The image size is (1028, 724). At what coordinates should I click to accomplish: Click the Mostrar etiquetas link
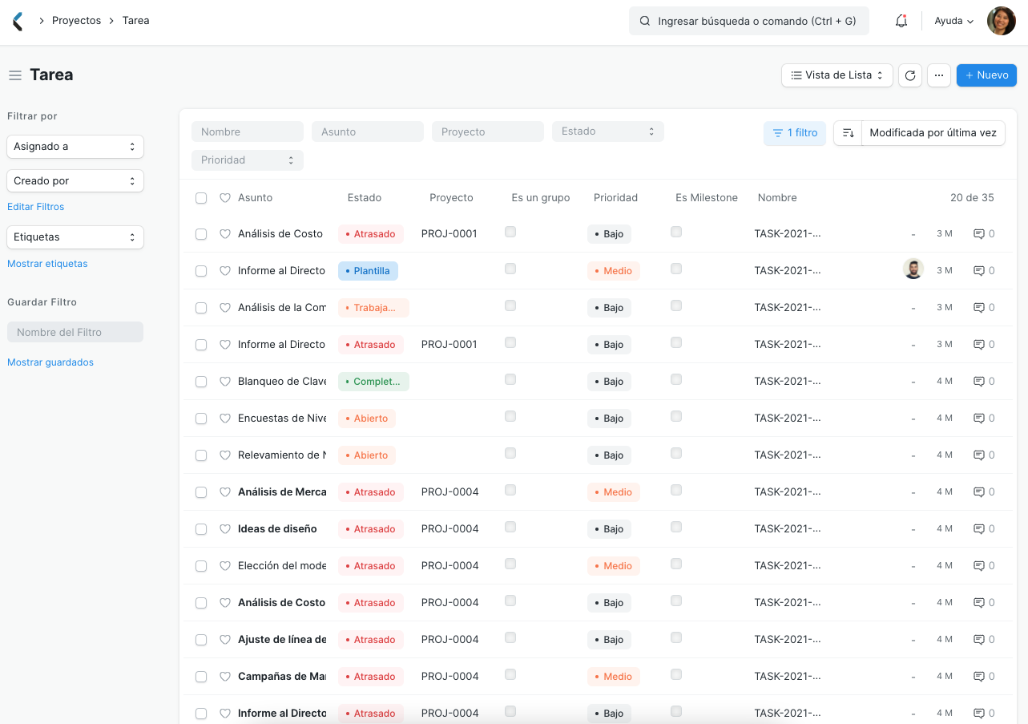(47, 264)
